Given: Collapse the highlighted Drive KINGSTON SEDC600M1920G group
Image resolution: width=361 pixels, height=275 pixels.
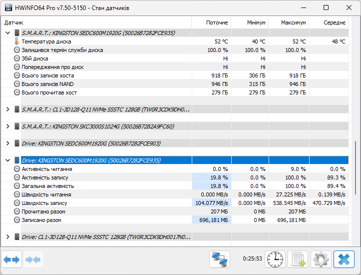Looking at the screenshot, I should 7,160.
